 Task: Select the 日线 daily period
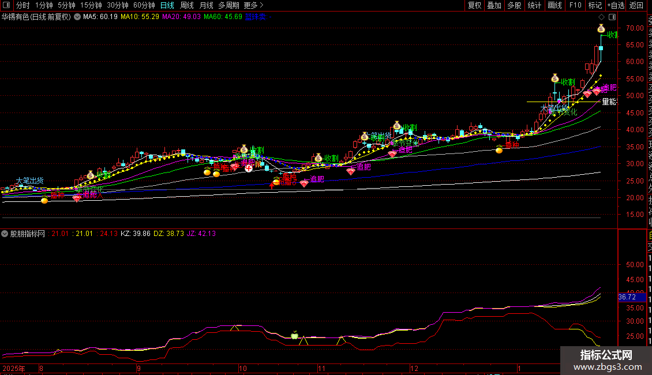click(x=167, y=5)
